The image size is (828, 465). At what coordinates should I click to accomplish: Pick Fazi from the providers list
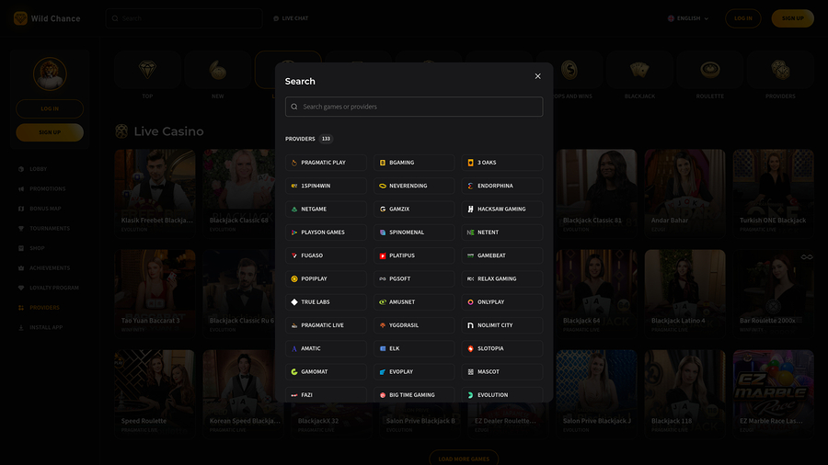[326, 395]
